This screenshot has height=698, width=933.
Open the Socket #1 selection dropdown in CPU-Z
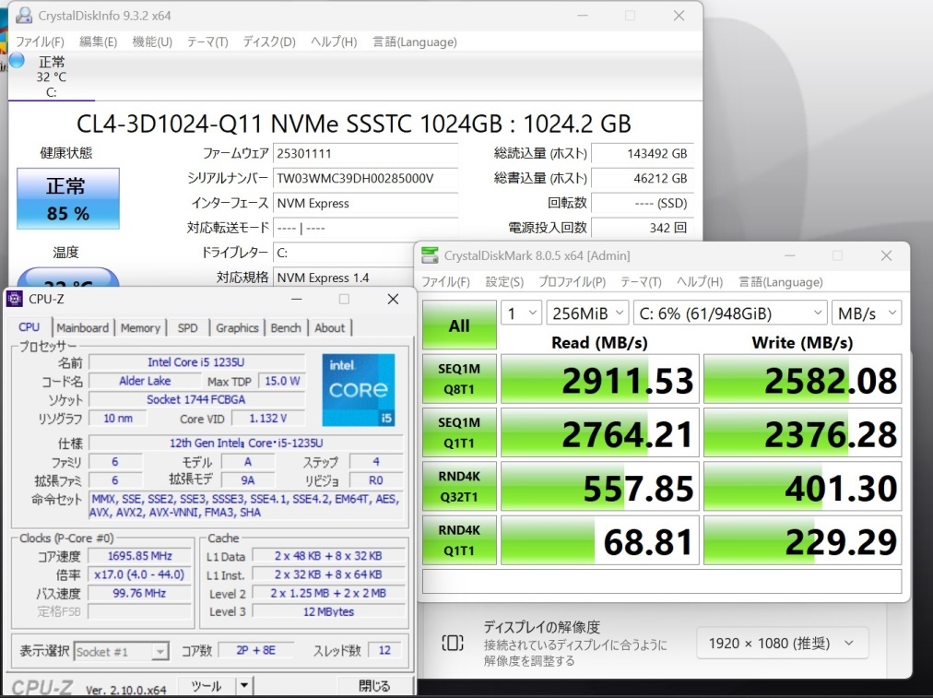coord(122,652)
